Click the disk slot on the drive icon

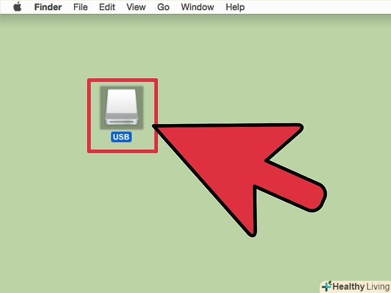(122, 122)
